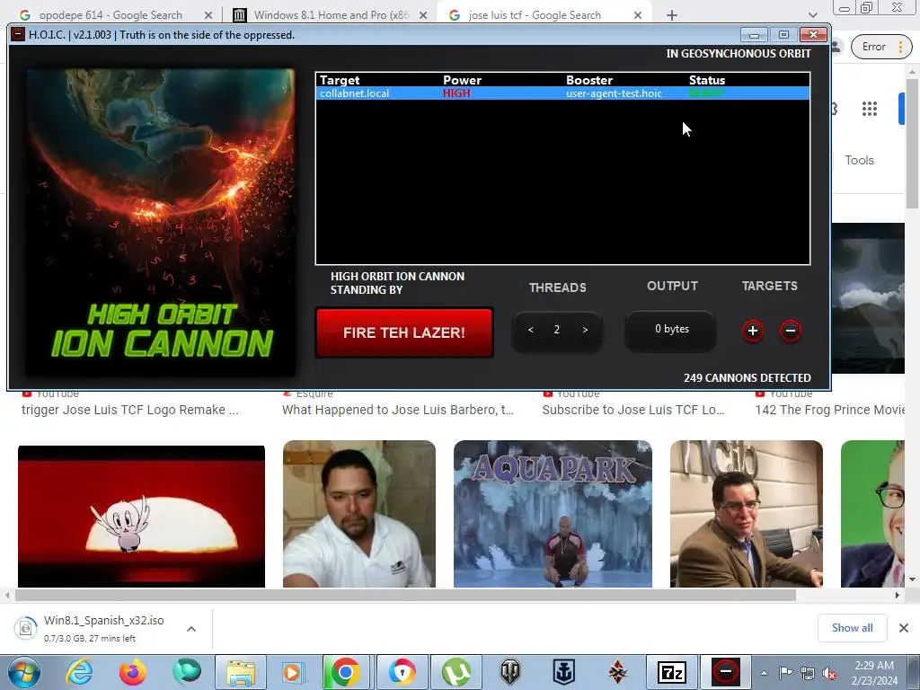This screenshot has width=920, height=690.
Task: Open network tray icon
Action: tap(808, 673)
